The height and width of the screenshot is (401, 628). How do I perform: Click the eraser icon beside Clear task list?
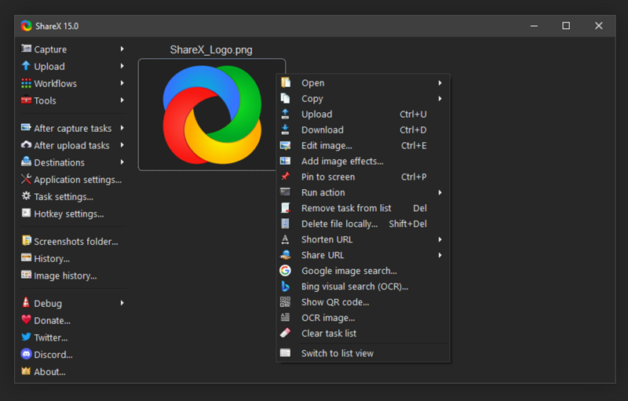(285, 333)
